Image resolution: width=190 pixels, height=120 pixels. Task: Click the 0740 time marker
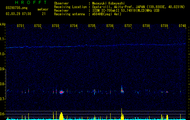coord(182,25)
